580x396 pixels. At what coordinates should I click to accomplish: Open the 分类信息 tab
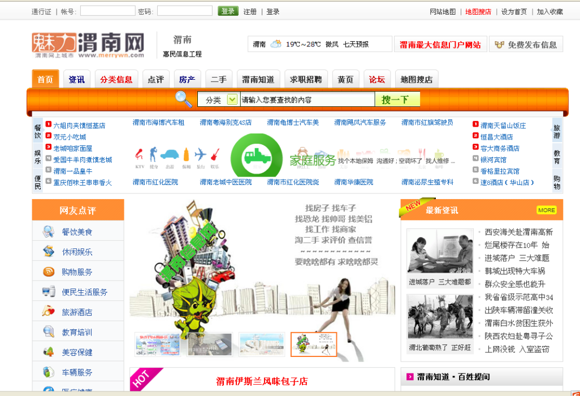point(116,79)
